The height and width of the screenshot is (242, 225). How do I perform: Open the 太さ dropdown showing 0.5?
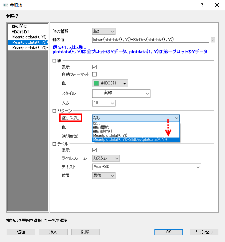104,103
